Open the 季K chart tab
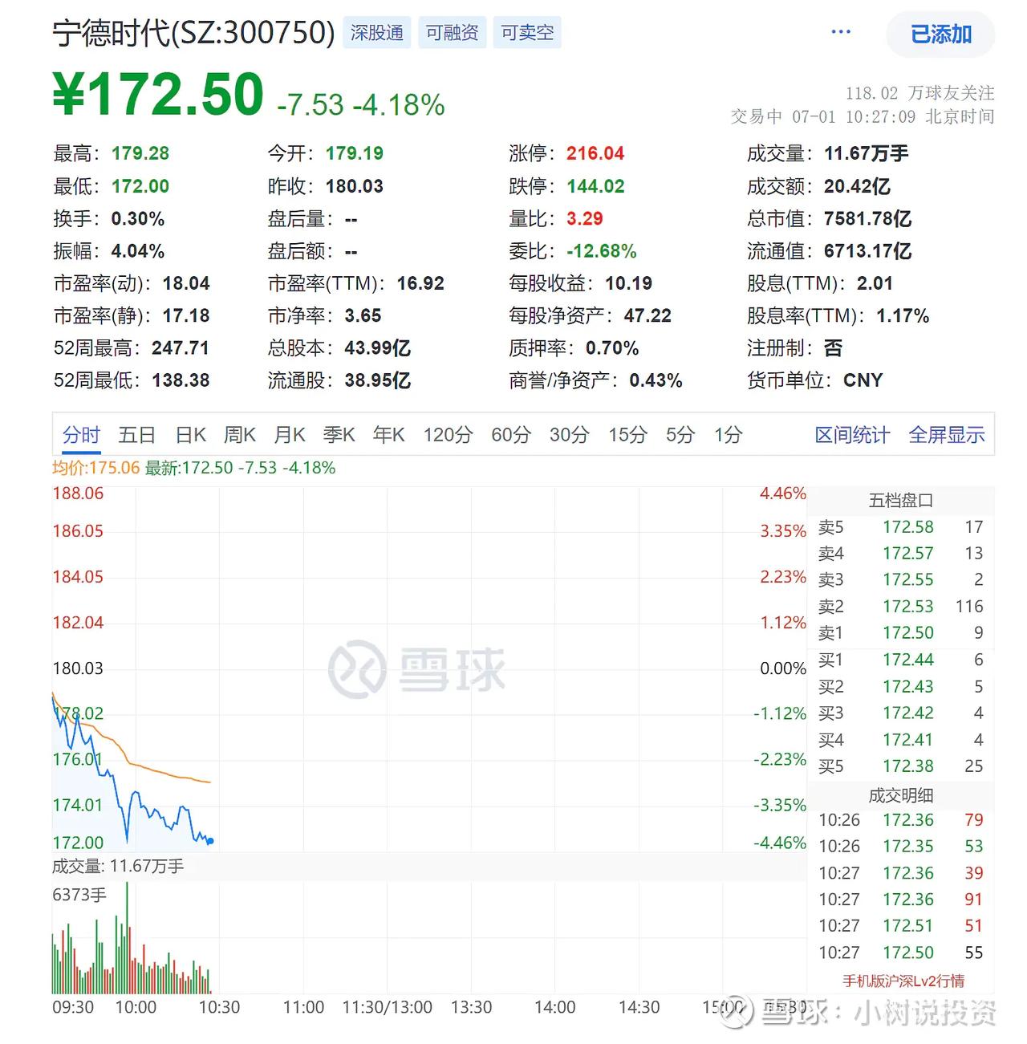Image resolution: width=1027 pixels, height=1044 pixels. click(x=339, y=435)
